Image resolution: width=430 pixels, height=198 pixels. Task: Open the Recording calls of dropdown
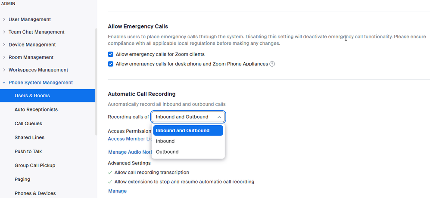tap(188, 117)
